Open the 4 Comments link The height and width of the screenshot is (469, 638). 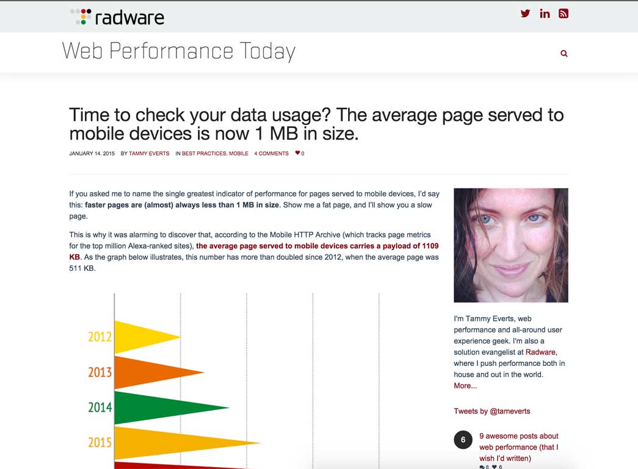271,153
